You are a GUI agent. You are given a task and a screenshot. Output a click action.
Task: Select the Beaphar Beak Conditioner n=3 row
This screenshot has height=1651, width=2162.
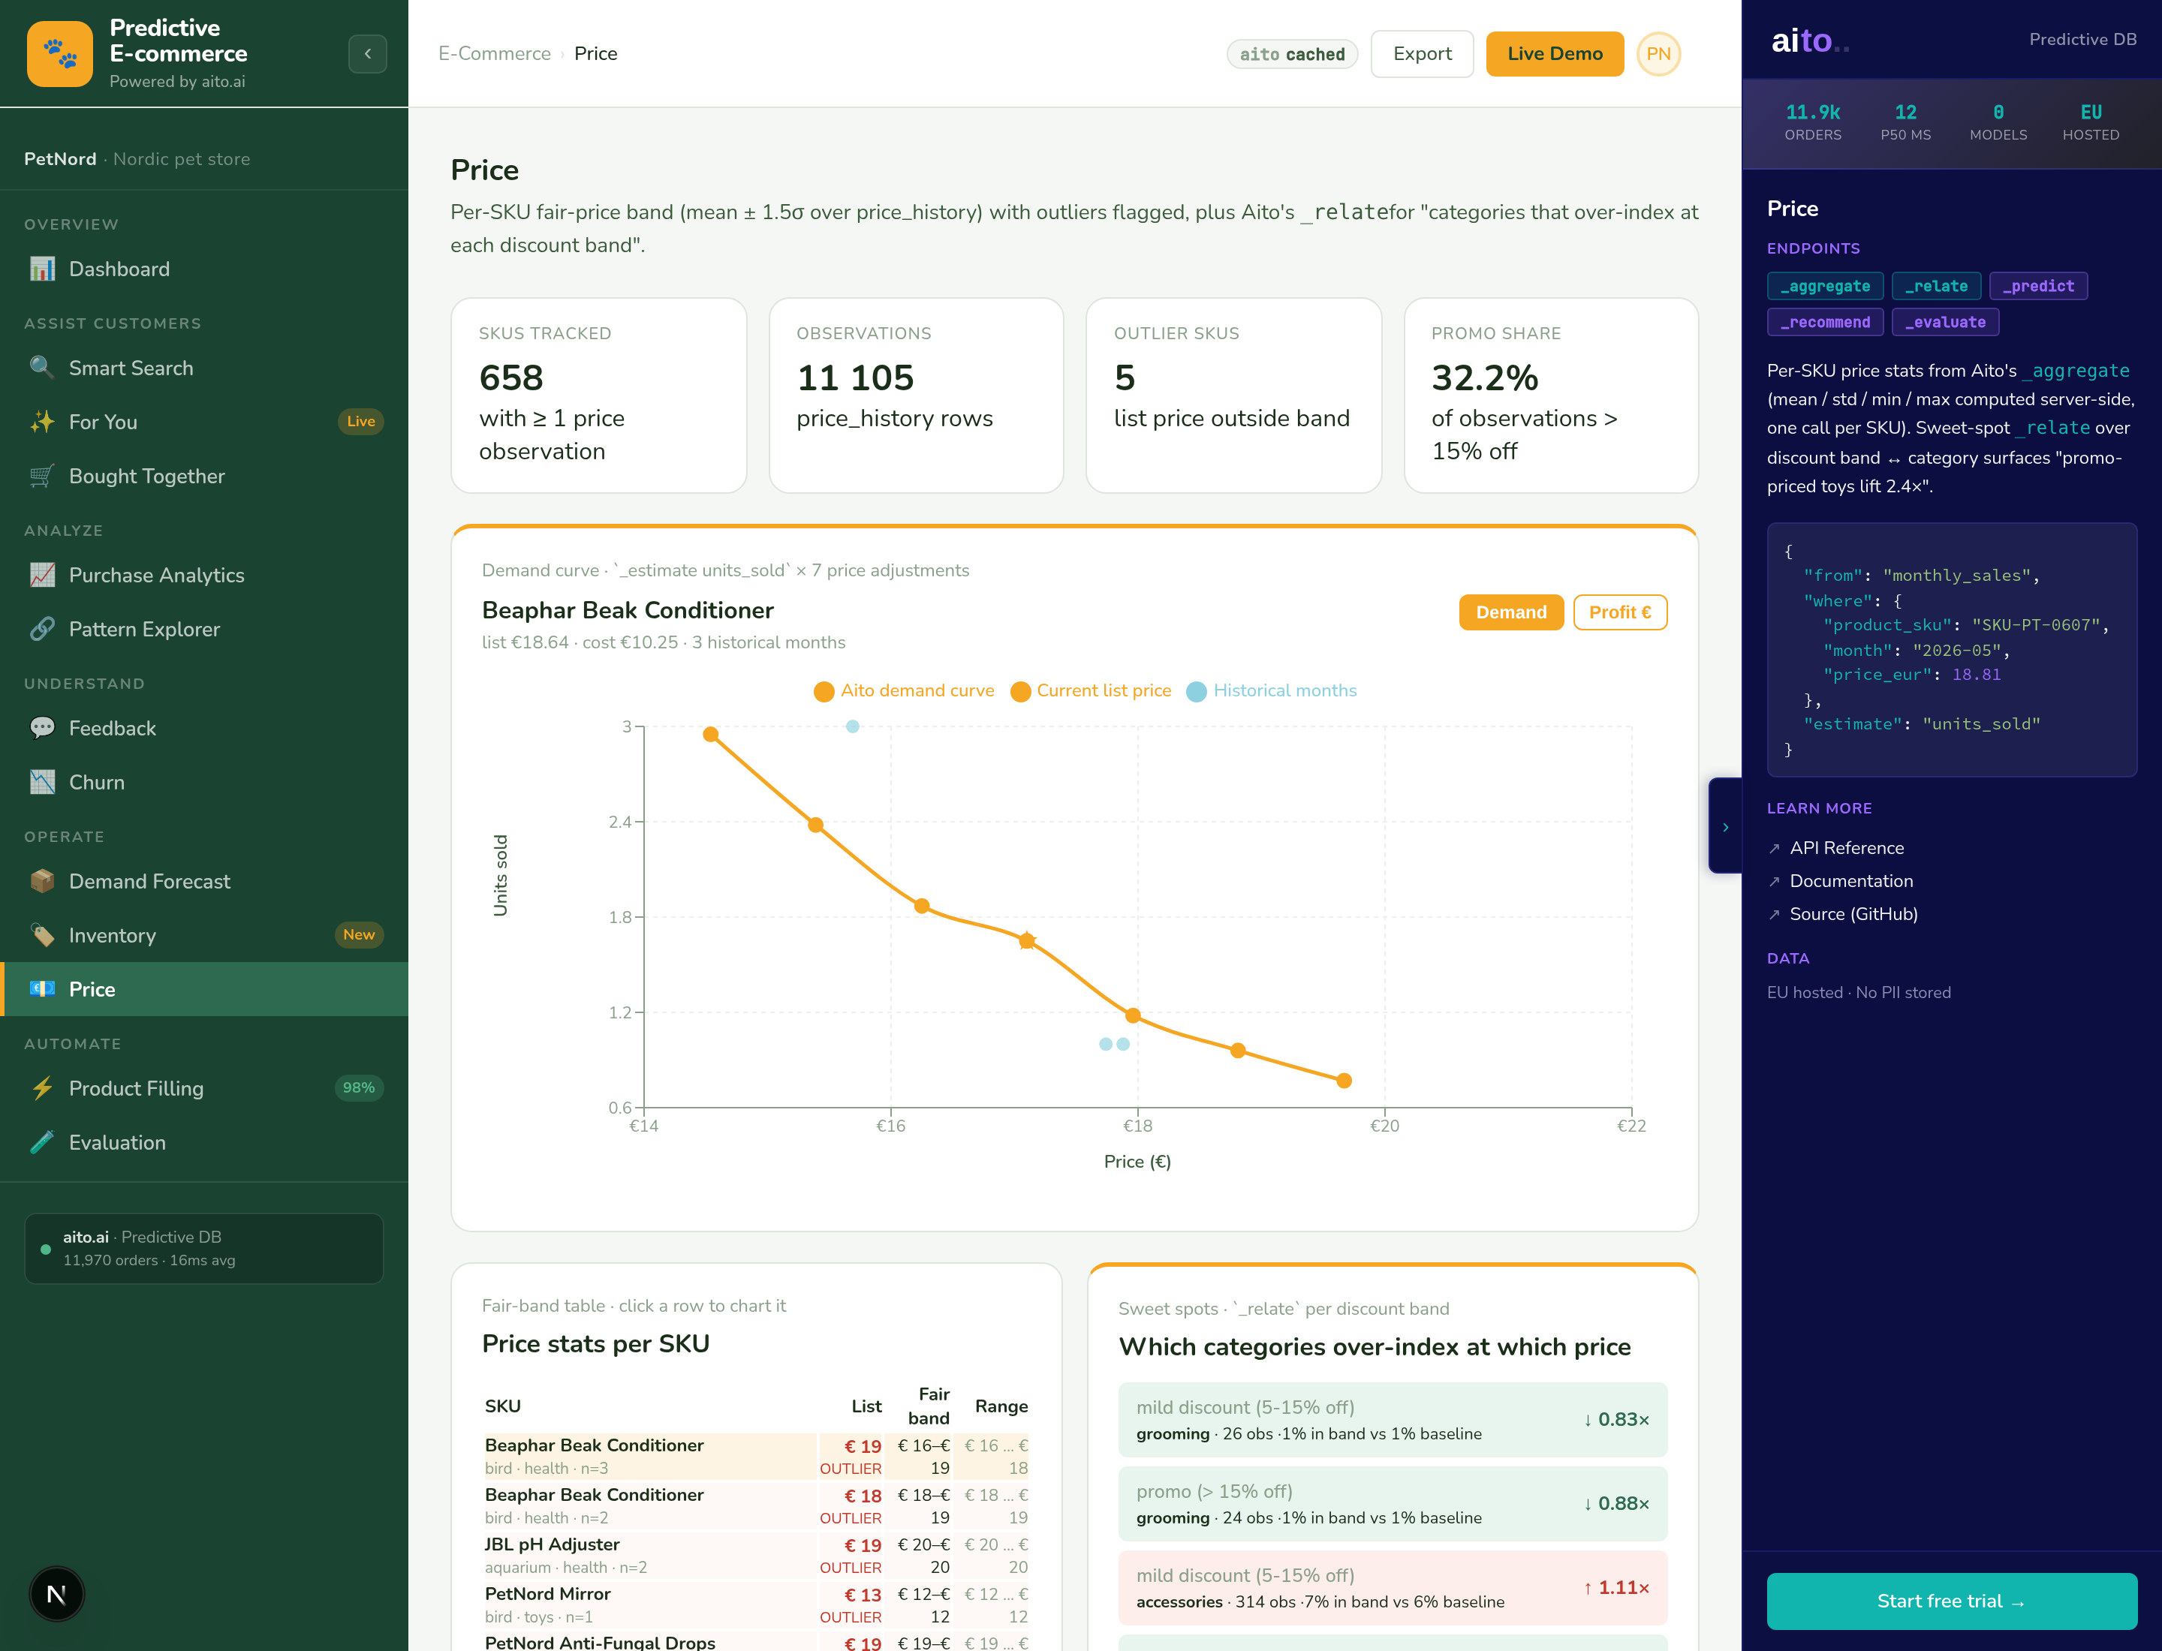(755, 1457)
